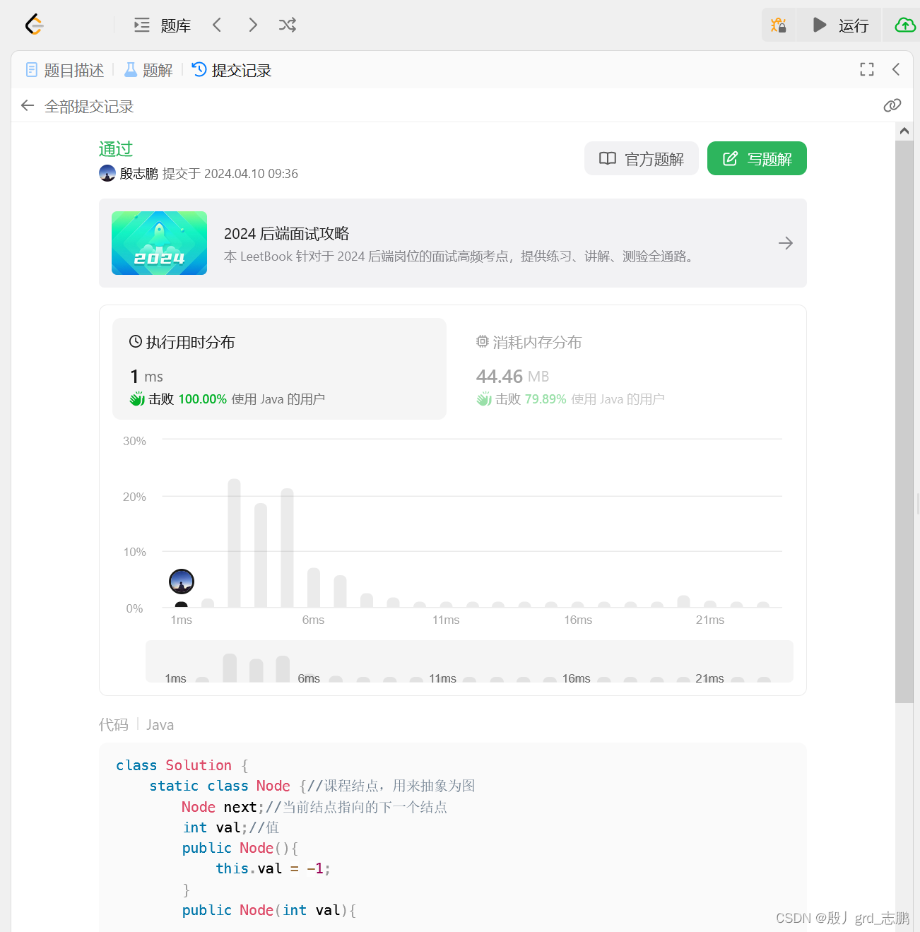Click the '1ms' axis label on main chart
The height and width of the screenshot is (932, 920).
(x=182, y=620)
